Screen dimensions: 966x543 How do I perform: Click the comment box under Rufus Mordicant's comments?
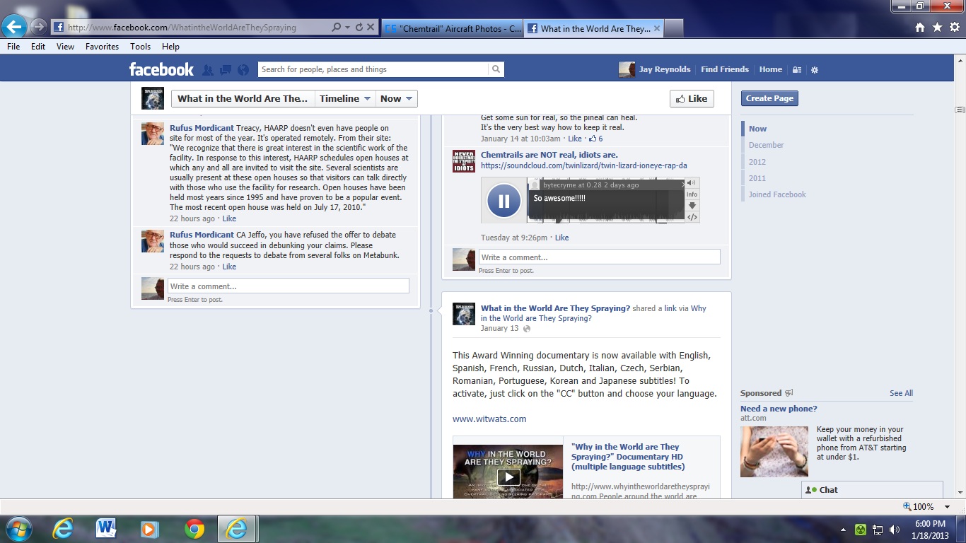tap(289, 286)
